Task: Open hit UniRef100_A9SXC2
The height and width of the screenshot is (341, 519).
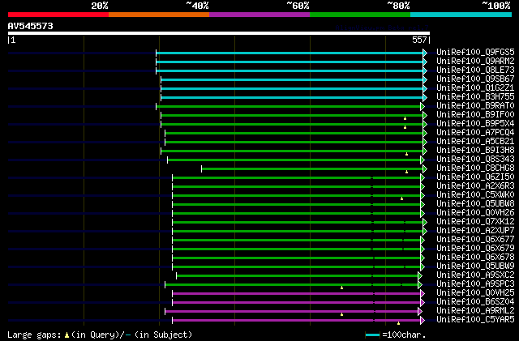Action: point(475,275)
